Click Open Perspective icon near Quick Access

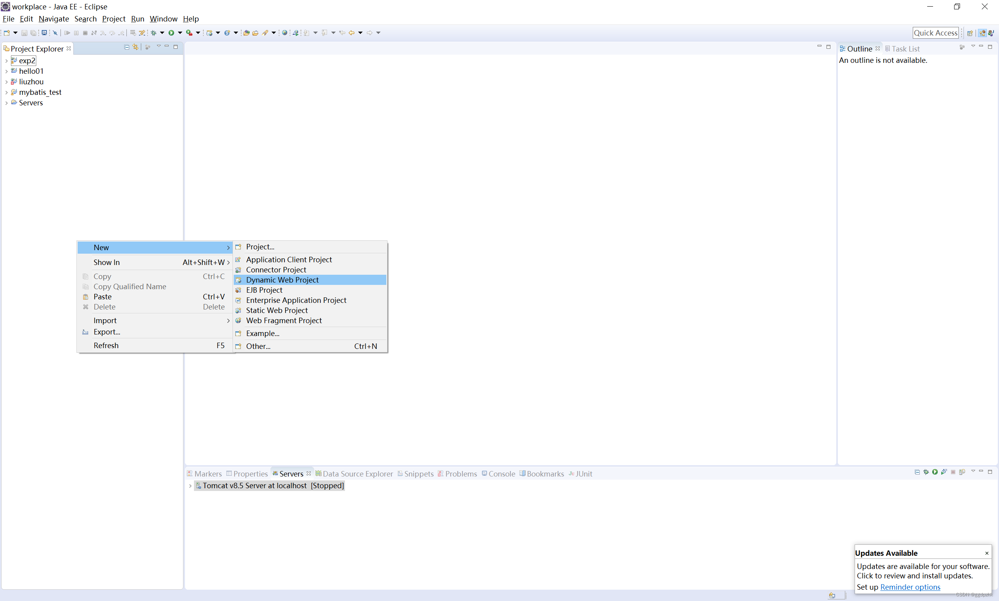970,33
